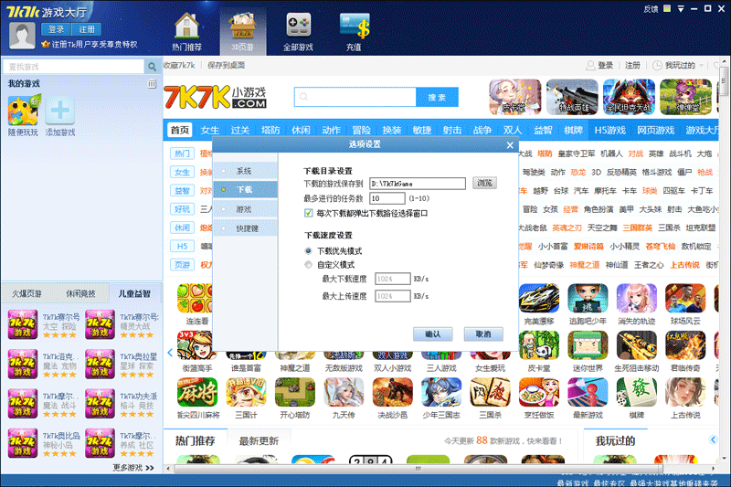Collapse the 我玩过的 panel arrow
The height and width of the screenshot is (487, 731).
tap(713, 439)
